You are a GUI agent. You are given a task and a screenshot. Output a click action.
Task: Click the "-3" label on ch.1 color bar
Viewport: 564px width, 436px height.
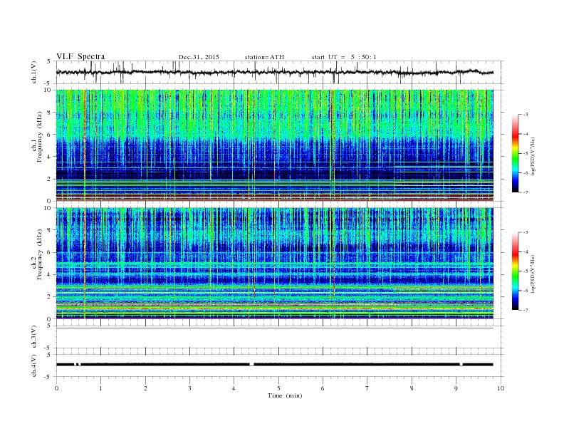coord(526,115)
